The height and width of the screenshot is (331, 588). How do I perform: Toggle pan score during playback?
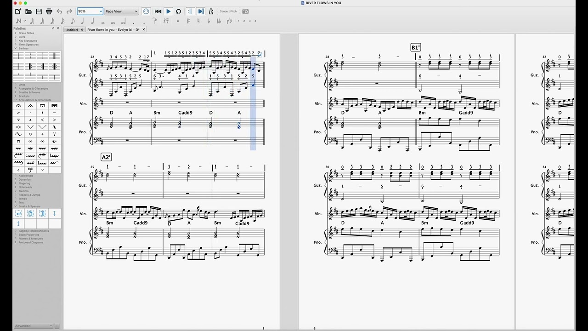(201, 11)
